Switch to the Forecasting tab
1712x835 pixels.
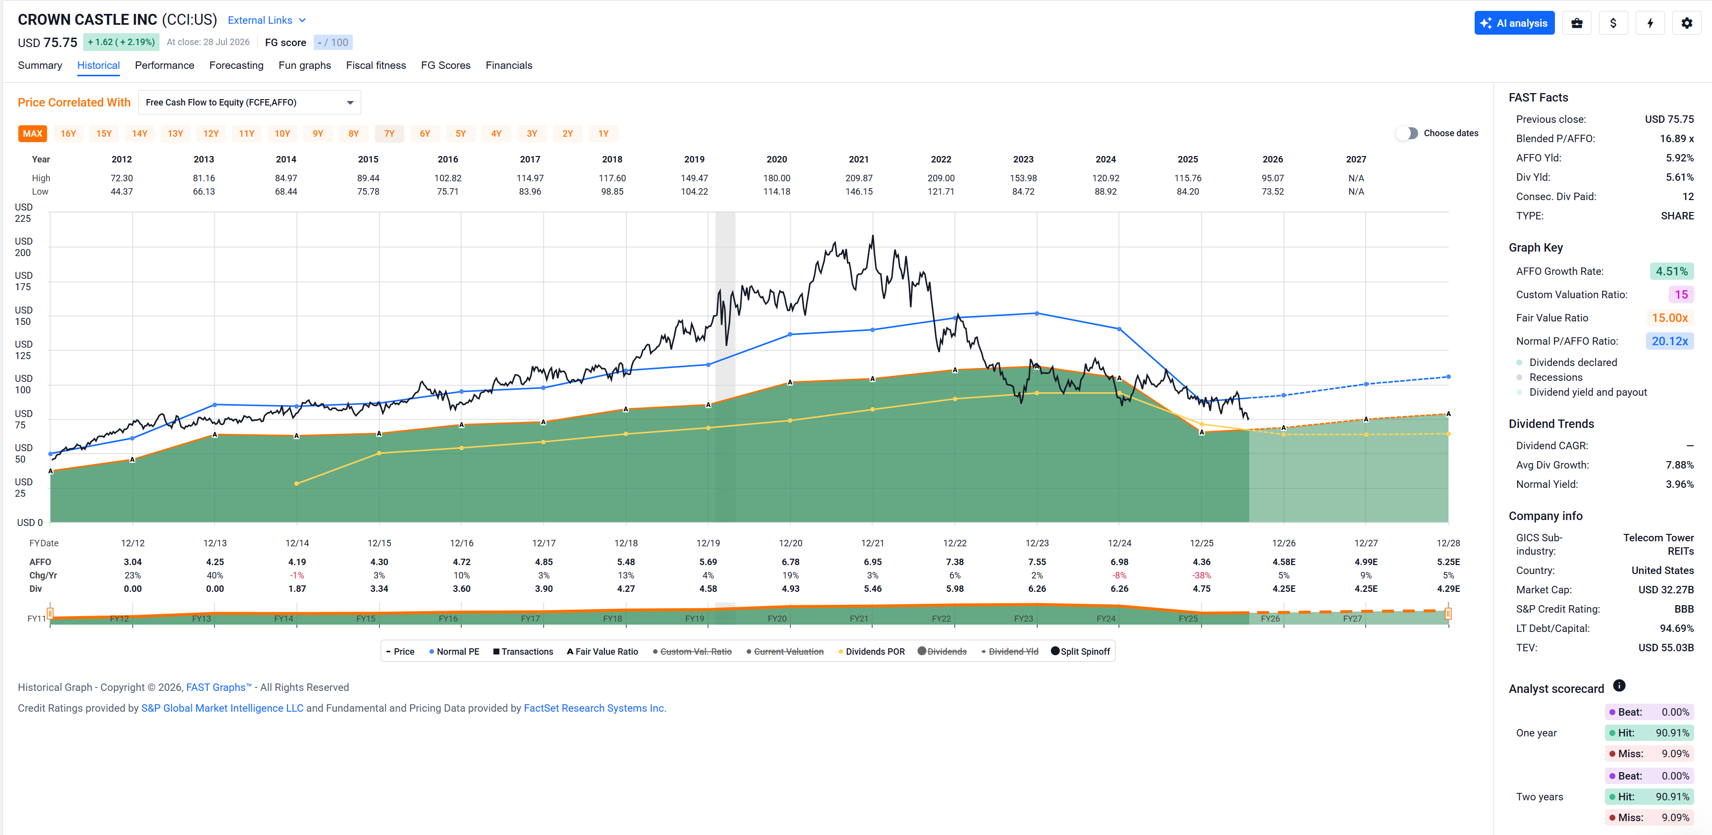click(x=236, y=65)
